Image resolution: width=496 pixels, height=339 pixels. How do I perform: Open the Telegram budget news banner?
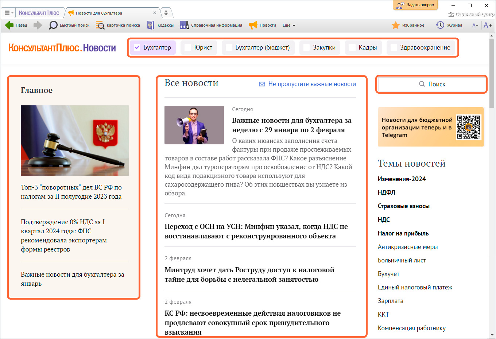(431, 127)
